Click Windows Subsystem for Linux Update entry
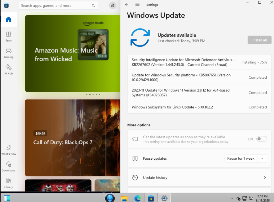274x202 pixels. (x=199, y=107)
